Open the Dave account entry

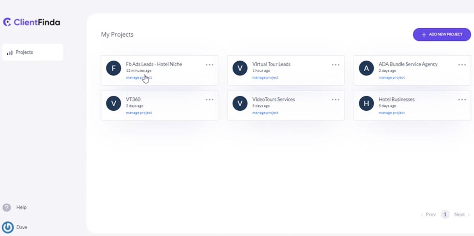[x=22, y=227]
